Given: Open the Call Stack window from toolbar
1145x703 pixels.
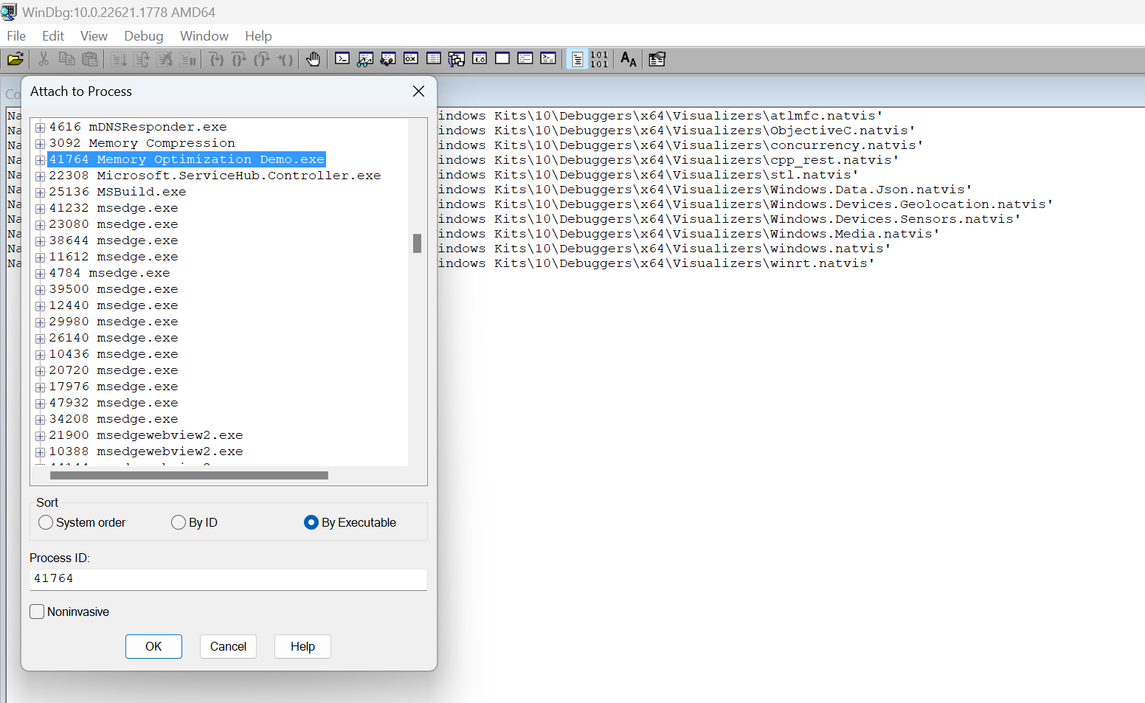Looking at the screenshot, I should [456, 59].
